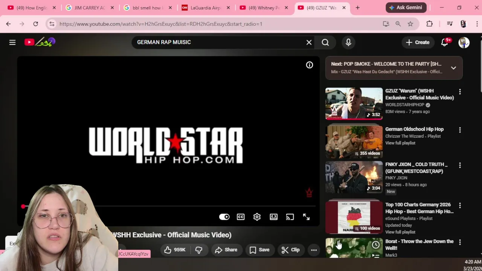Reload the current page
The height and width of the screenshot is (271, 482).
pos(35,24)
